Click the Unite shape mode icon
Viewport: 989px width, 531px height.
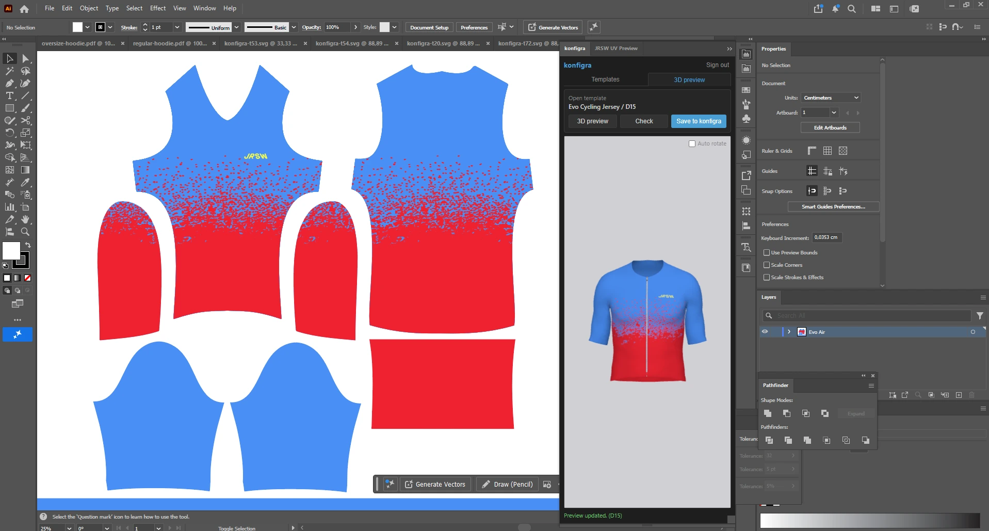click(x=768, y=413)
